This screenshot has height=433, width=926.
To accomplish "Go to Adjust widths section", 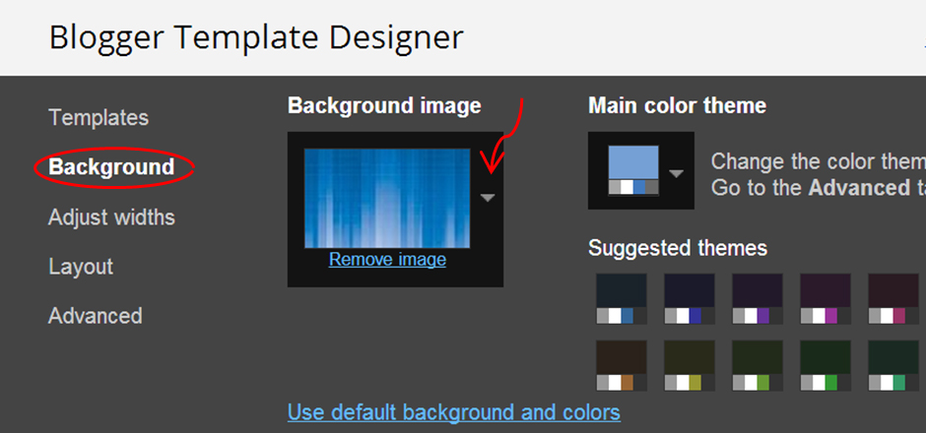I will coord(111,217).
